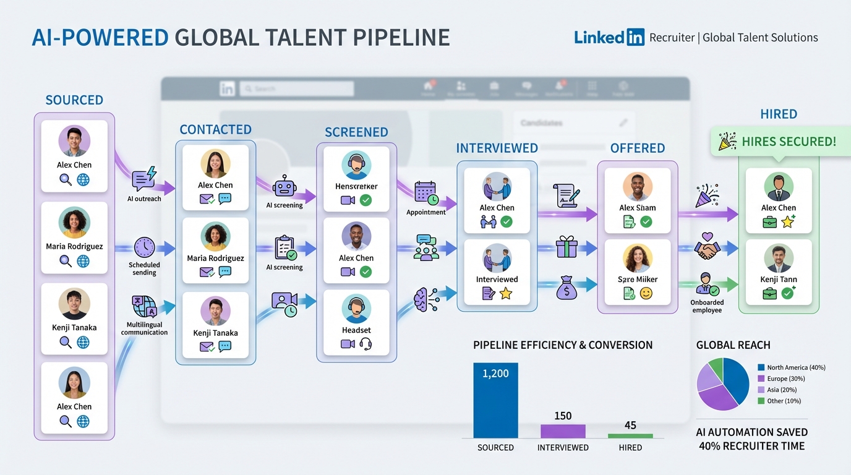Screen dimensions: 851x475
Task: Click green checkmark on Alex Sham's card
Action: tap(646, 222)
